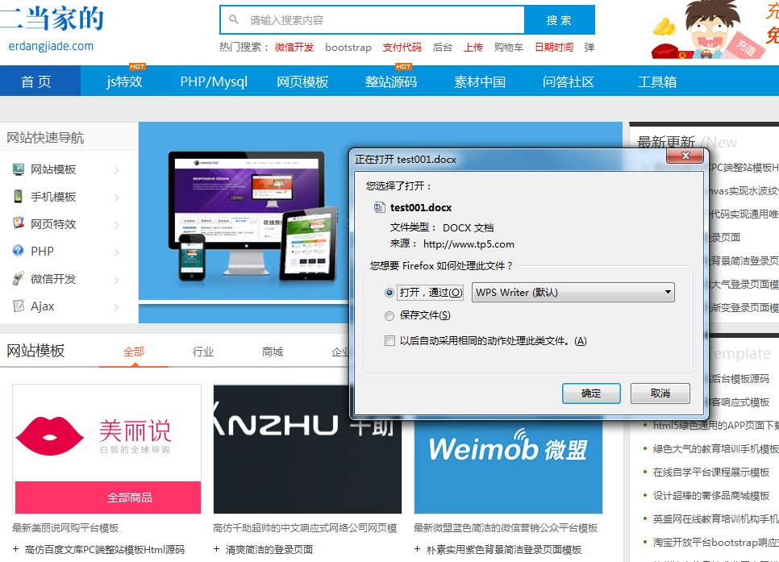Click the 二当家的 site logo
The image size is (779, 562).
click(52, 19)
